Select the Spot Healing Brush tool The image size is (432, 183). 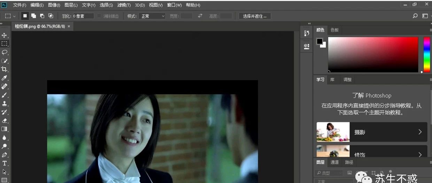pos(5,86)
